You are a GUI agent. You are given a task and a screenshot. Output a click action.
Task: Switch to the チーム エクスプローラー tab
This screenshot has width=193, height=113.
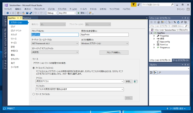pyautogui.click(x=181, y=60)
